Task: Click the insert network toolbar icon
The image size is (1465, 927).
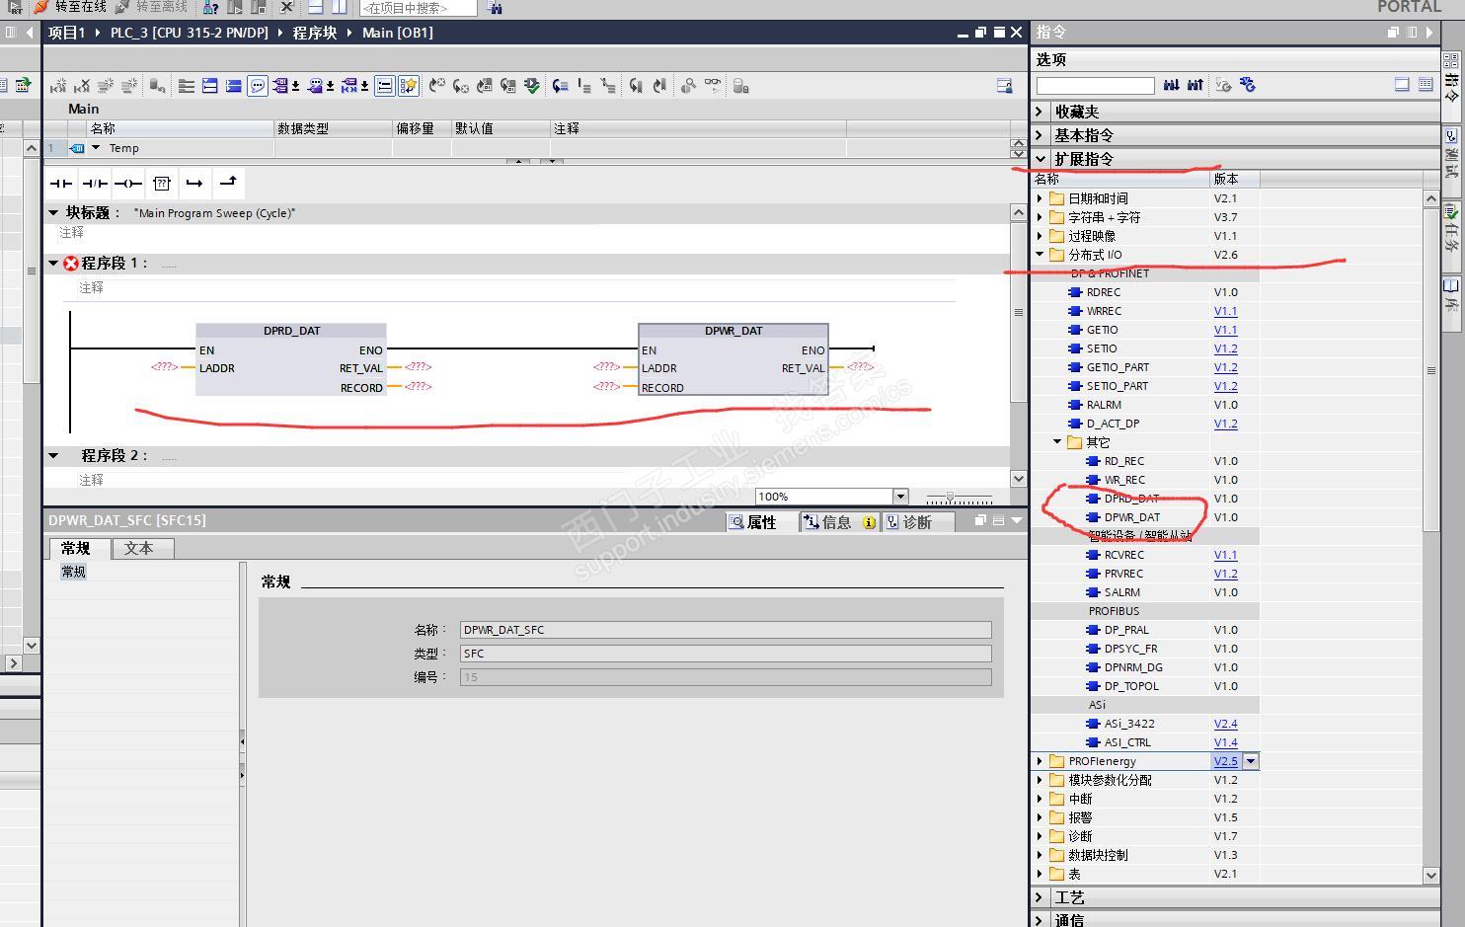Action: tap(58, 86)
